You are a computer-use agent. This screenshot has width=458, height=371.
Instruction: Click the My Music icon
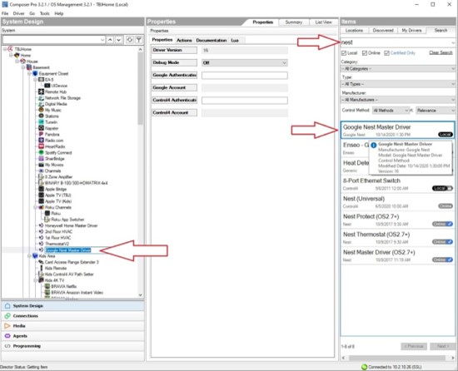41,110
